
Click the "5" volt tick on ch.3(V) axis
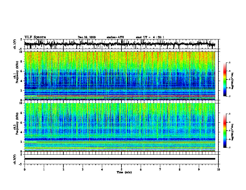(x=21, y=155)
